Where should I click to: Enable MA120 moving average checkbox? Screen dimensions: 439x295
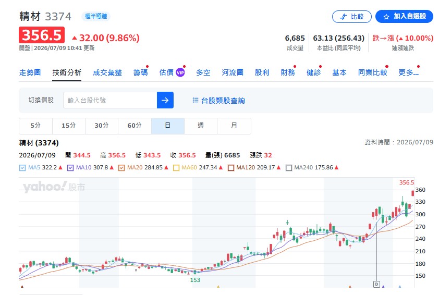(x=231, y=168)
